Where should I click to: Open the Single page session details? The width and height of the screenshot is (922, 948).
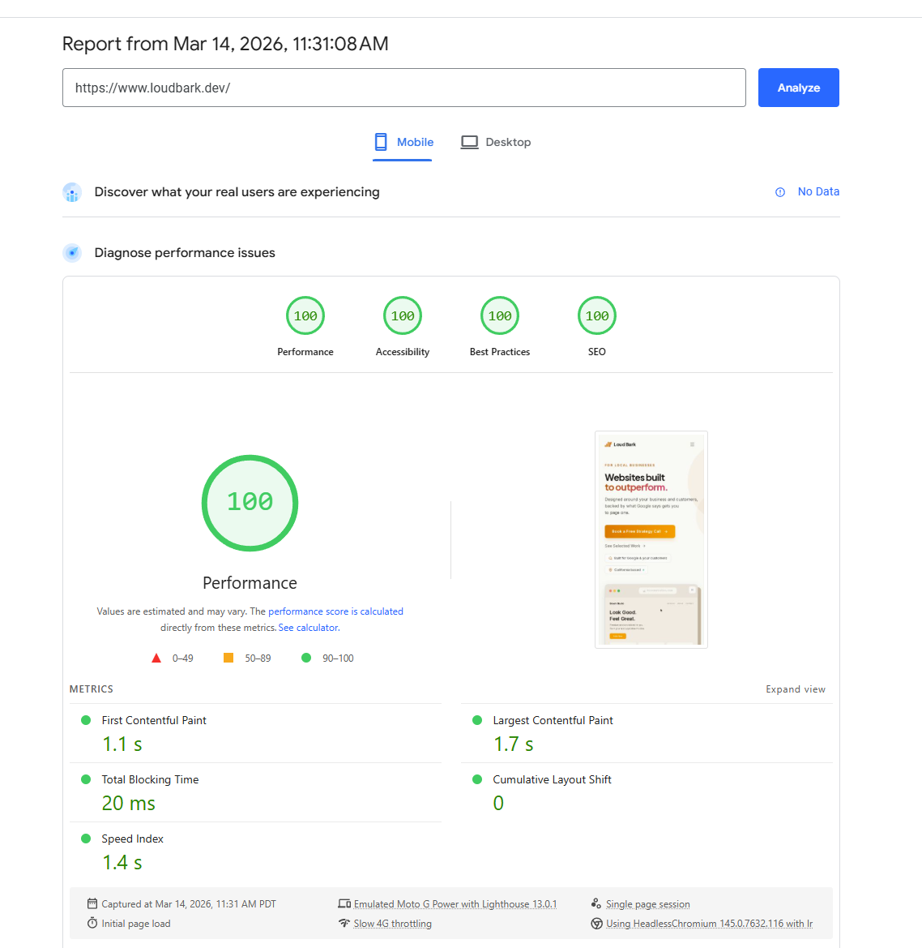coord(647,903)
